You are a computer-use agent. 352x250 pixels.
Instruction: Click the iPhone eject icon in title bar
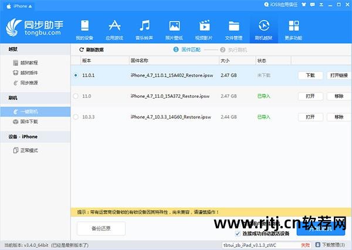point(30,6)
